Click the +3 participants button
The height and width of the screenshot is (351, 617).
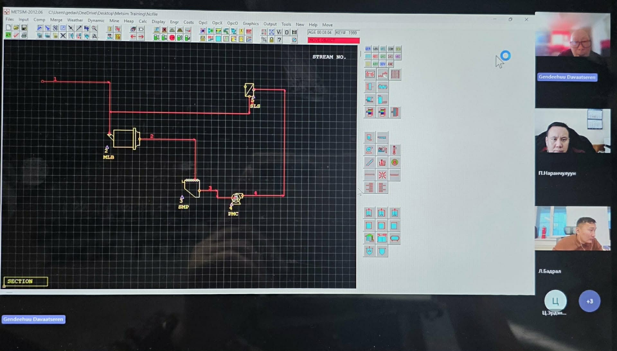[589, 301]
